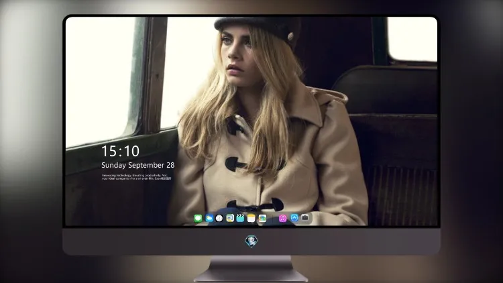Image resolution: width=503 pixels, height=283 pixels.
Task: Click the Sunday September 28 date
Action: tap(138, 165)
